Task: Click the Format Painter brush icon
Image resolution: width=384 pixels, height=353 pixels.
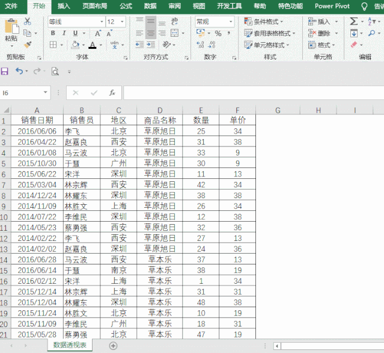Action: click(x=28, y=45)
